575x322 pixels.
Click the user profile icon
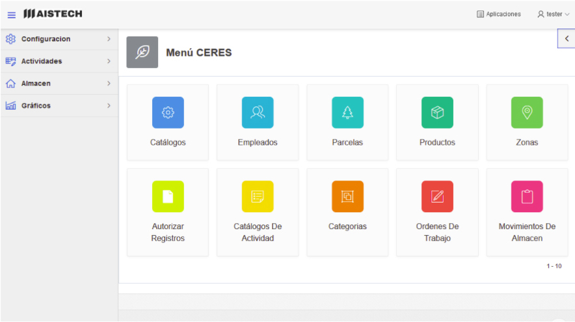point(541,14)
